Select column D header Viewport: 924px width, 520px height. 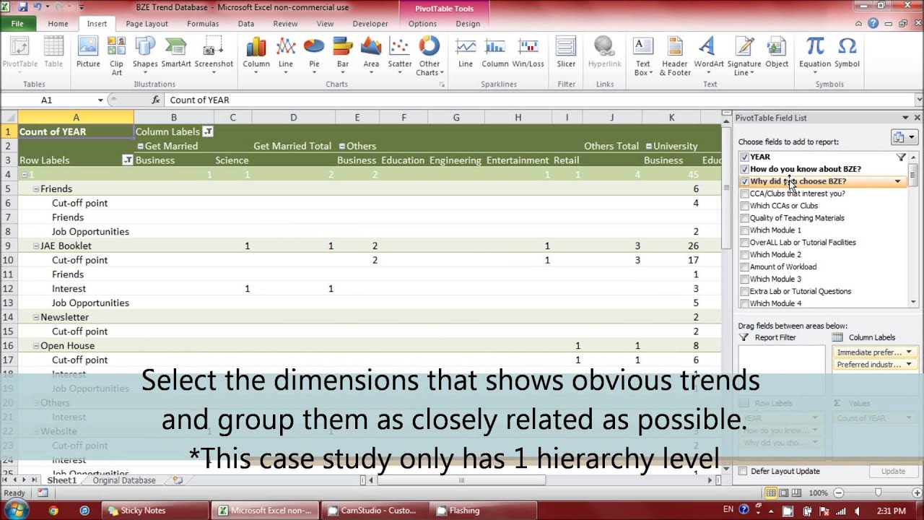293,117
